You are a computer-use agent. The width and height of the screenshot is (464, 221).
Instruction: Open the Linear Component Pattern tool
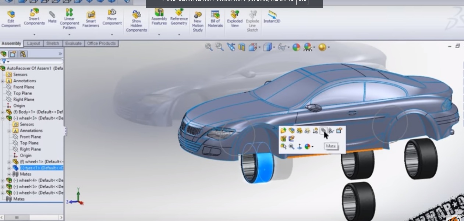pos(69,19)
